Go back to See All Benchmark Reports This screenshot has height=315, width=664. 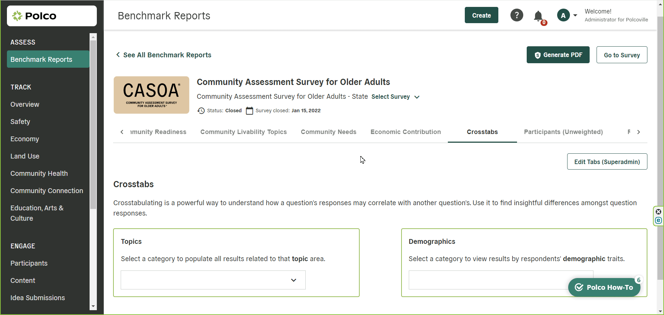(163, 55)
